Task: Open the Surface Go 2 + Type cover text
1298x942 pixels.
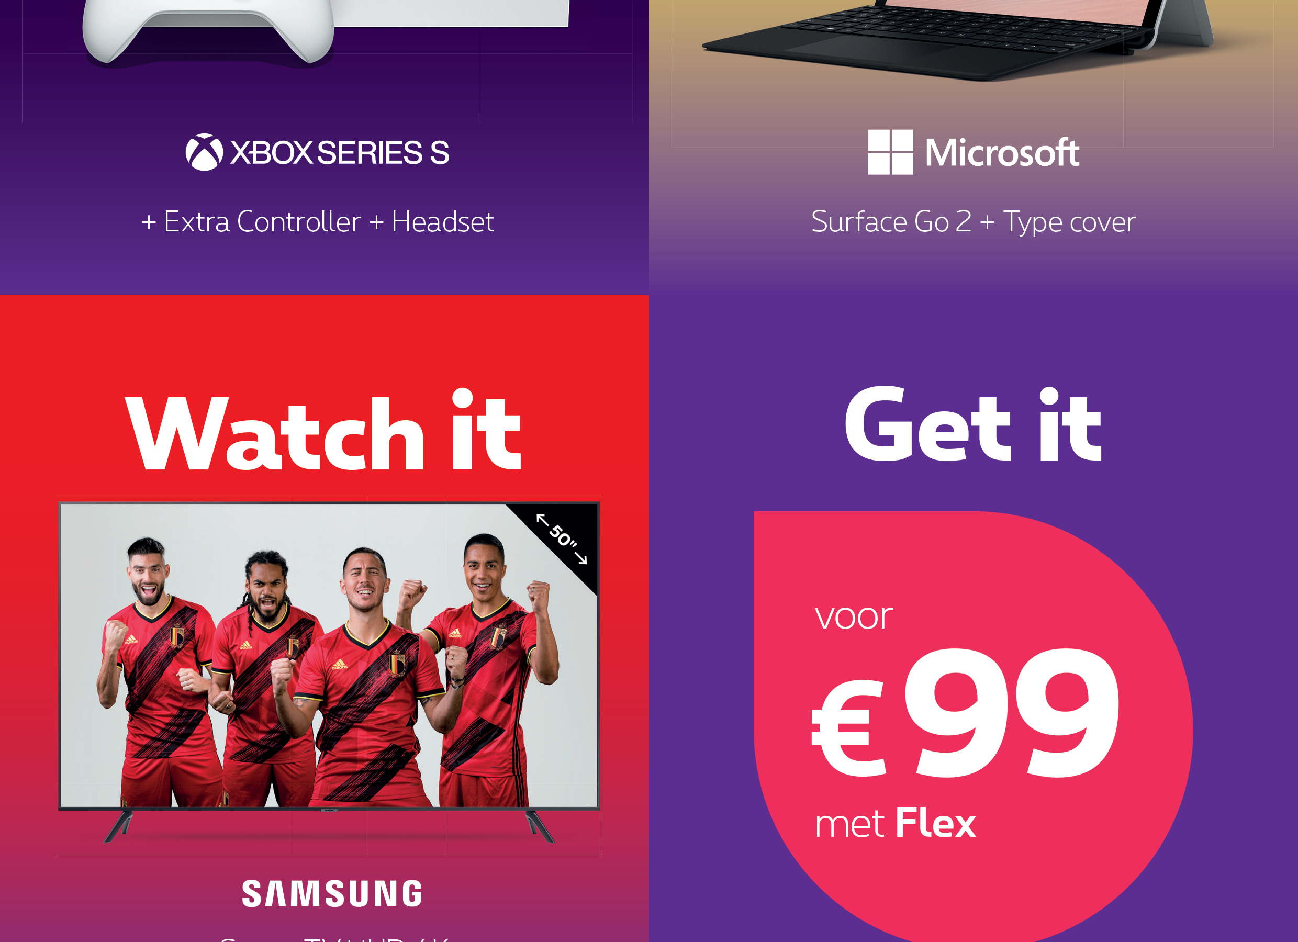Action: tap(973, 222)
